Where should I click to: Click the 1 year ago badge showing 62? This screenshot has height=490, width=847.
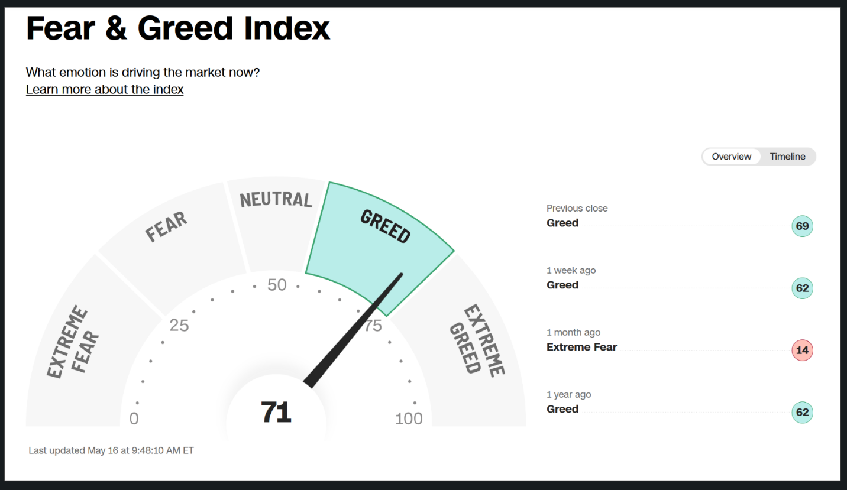[x=802, y=412]
